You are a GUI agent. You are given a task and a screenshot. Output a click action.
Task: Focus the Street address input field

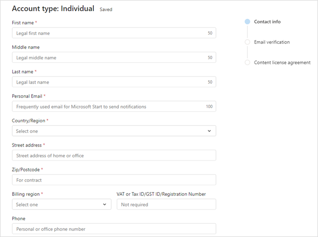coord(113,155)
